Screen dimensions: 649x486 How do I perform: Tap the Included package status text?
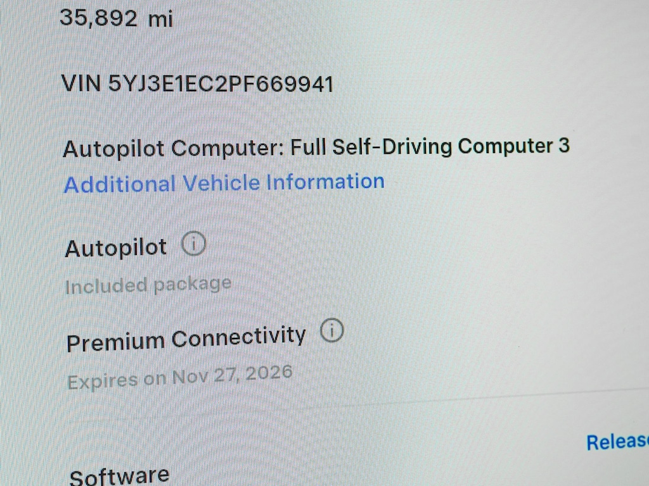pyautogui.click(x=148, y=285)
